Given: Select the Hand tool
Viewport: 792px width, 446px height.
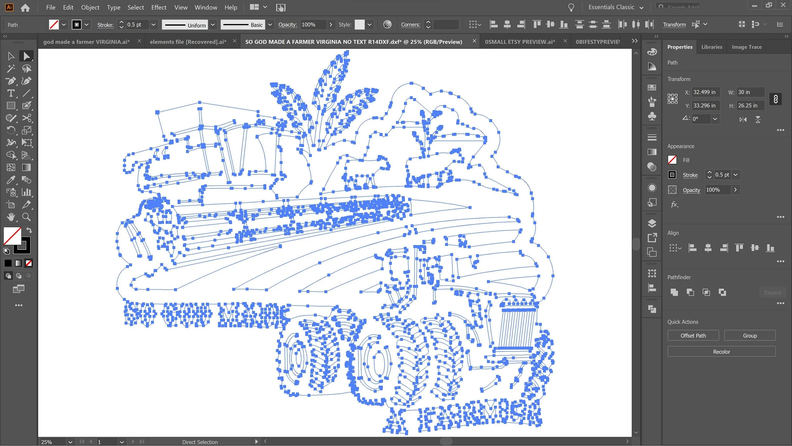Looking at the screenshot, I should click(11, 217).
